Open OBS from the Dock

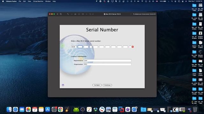point(83,110)
